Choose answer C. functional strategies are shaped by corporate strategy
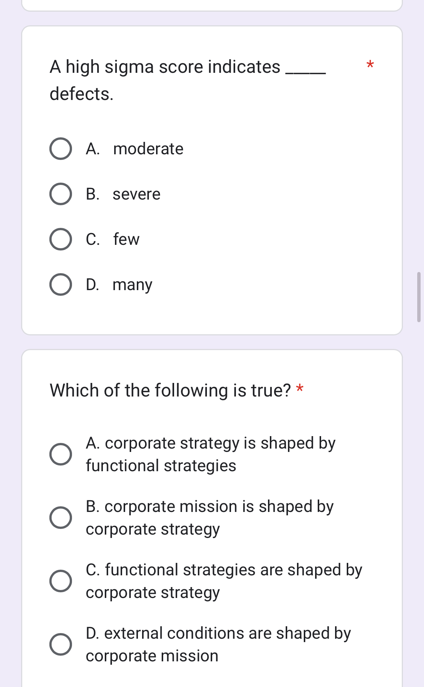The width and height of the screenshot is (424, 687). pos(61,580)
